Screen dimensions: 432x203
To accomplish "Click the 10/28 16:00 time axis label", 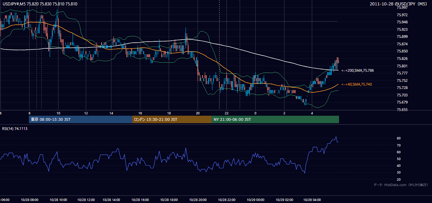I will pos(141,200).
